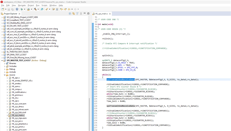Select HL_sys_main.c in the tree
Screen dimensions: 231x131
click(x=18, y=115)
